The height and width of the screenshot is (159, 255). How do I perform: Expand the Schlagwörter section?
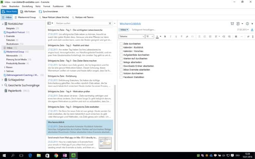click(2, 80)
